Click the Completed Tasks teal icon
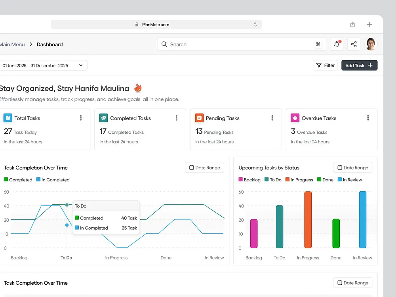The width and height of the screenshot is (396, 297). [x=103, y=118]
